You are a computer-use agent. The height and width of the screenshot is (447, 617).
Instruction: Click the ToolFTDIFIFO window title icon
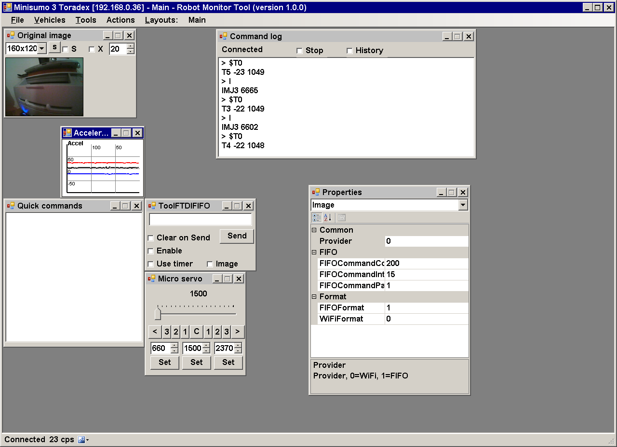[152, 206]
